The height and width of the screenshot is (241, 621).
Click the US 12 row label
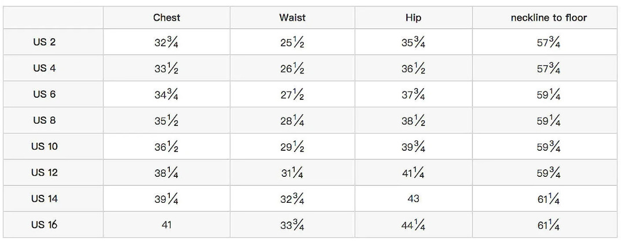coord(44,172)
